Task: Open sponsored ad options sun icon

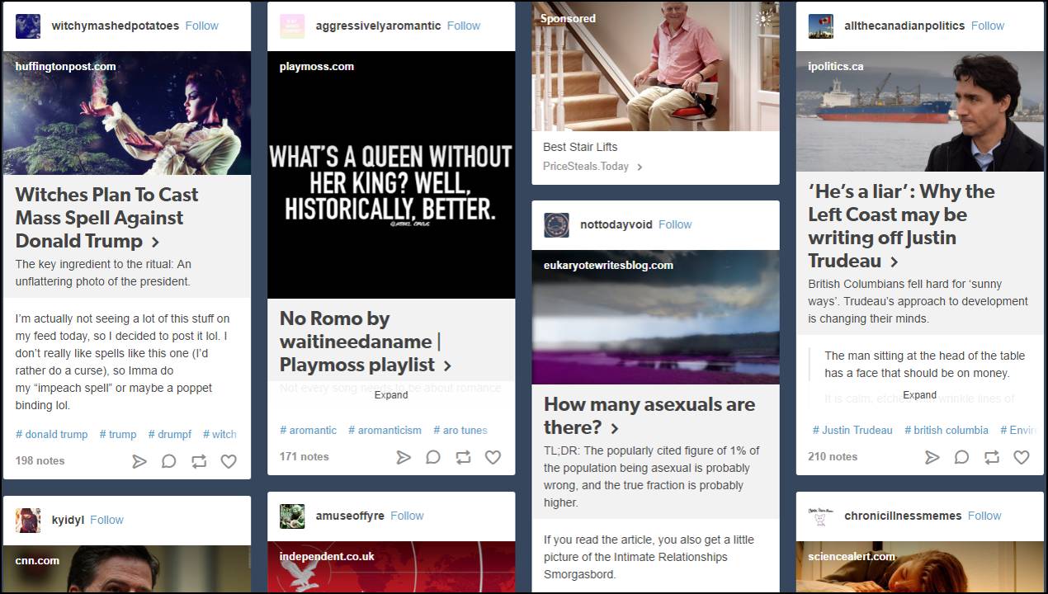Action: pyautogui.click(x=763, y=19)
